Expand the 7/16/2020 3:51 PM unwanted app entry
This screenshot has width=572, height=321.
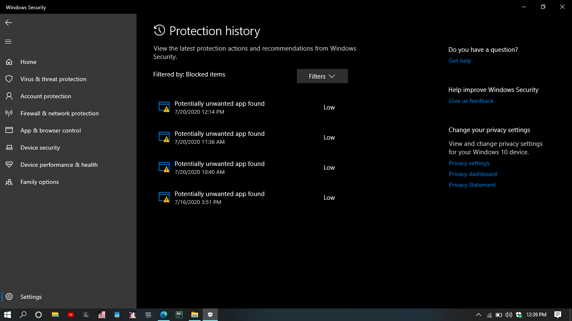click(x=250, y=198)
